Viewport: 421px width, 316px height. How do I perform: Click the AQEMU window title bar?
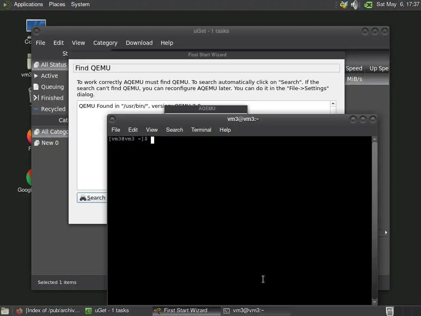tap(206, 109)
